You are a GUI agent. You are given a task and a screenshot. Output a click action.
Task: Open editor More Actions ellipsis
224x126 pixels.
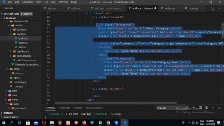click(219, 8)
